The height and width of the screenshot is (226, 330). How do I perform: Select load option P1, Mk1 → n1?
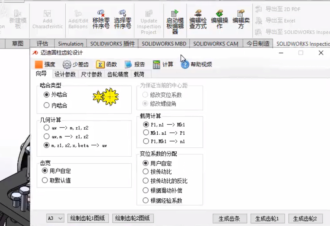pyautogui.click(x=146, y=141)
